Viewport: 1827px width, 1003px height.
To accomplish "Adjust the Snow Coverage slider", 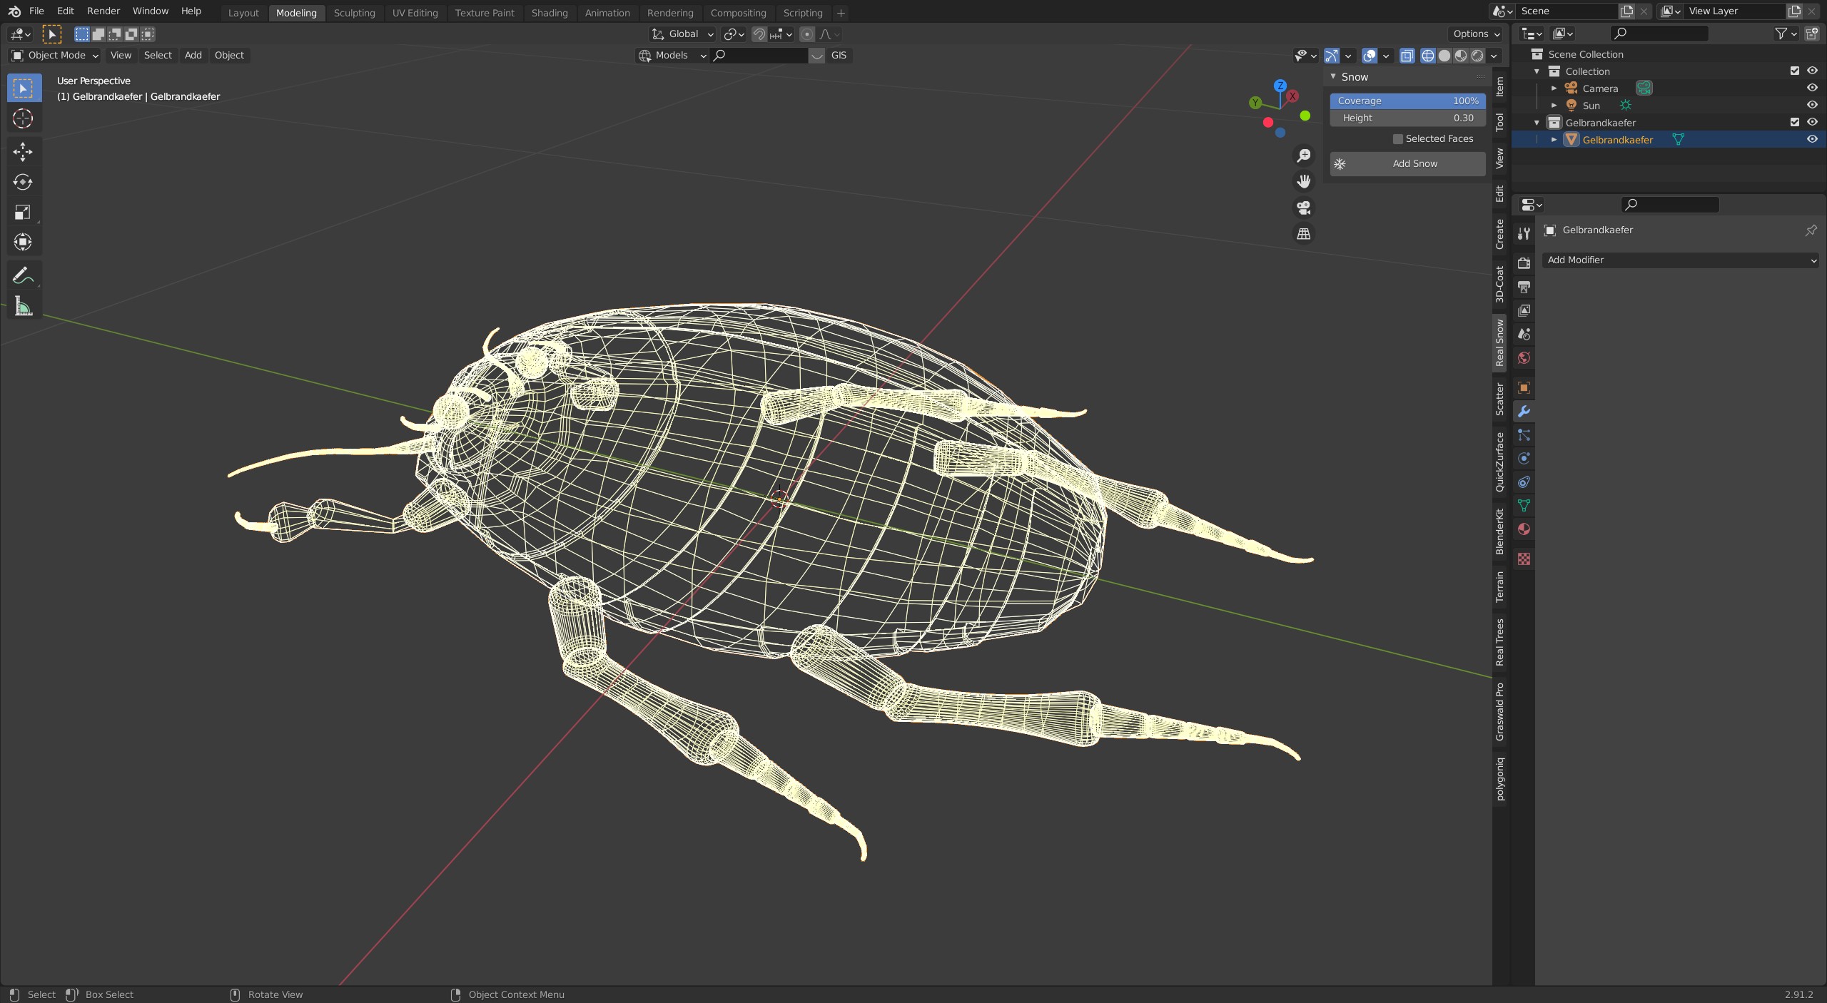I will [1407, 101].
